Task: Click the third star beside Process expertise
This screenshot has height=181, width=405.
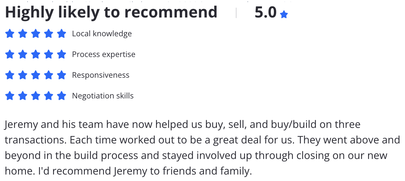Action: [x=36, y=54]
